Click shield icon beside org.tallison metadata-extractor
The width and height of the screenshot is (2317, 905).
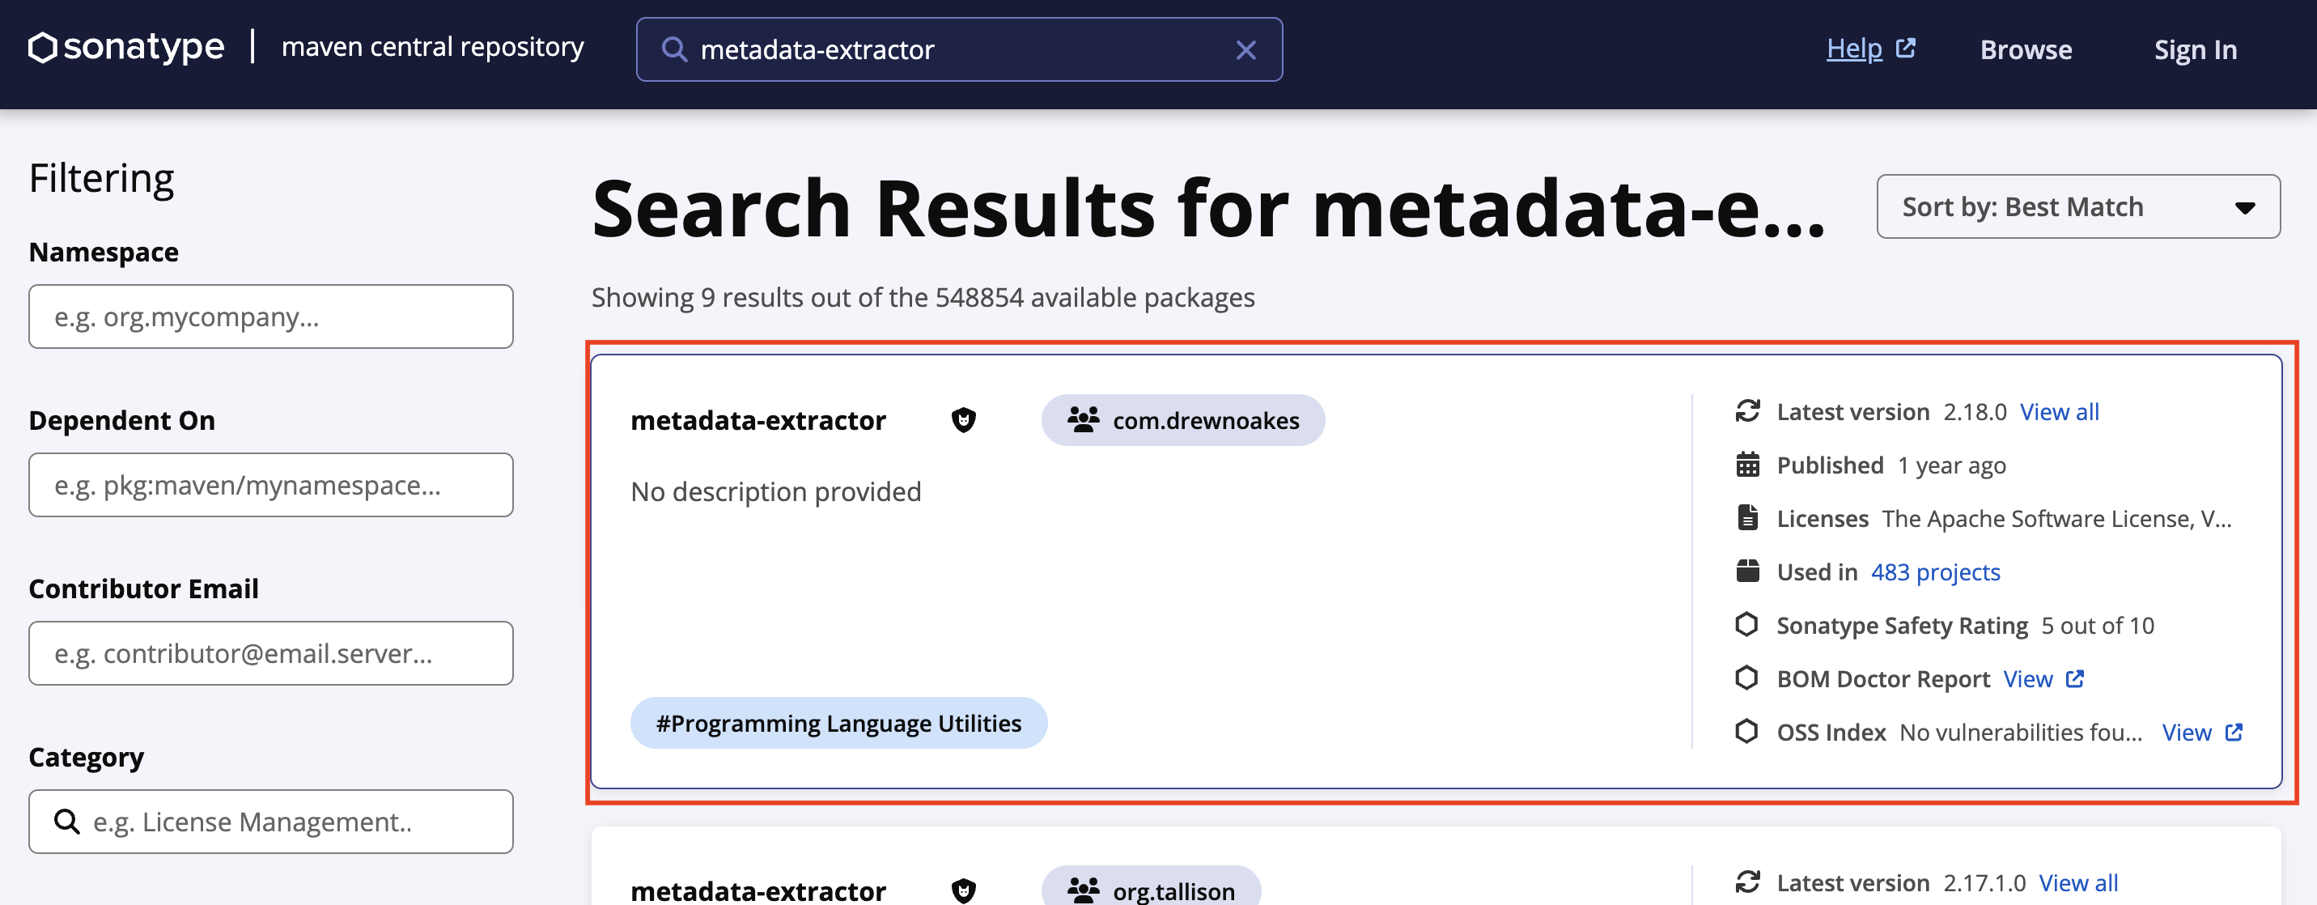[963, 890]
